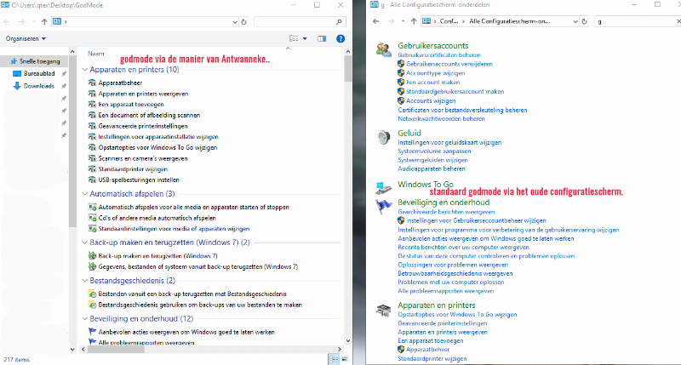
Task: Open recent locations dropdown in Configuratiescherm navigation
Action: (x=403, y=21)
